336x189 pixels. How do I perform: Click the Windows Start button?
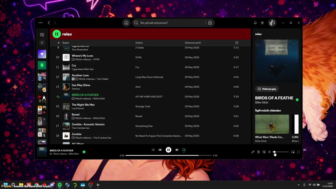tap(6, 185)
